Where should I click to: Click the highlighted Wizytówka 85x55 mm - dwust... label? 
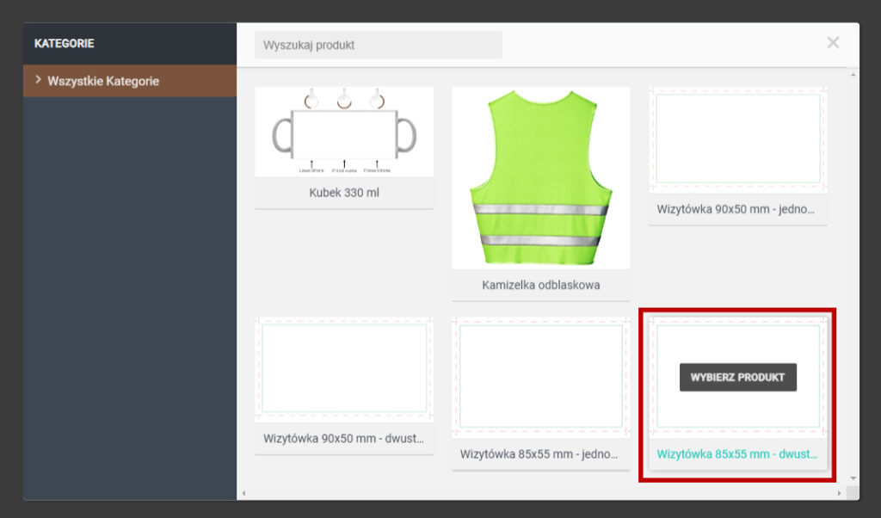click(737, 453)
